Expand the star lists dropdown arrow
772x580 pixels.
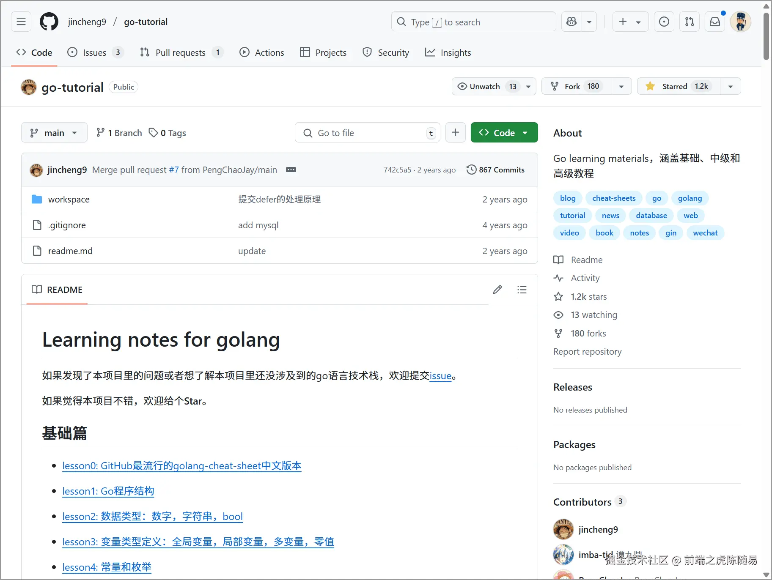click(x=731, y=86)
